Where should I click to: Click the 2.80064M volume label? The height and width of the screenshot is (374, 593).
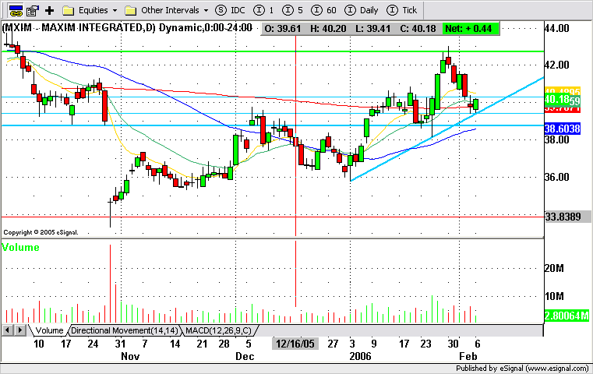click(567, 316)
